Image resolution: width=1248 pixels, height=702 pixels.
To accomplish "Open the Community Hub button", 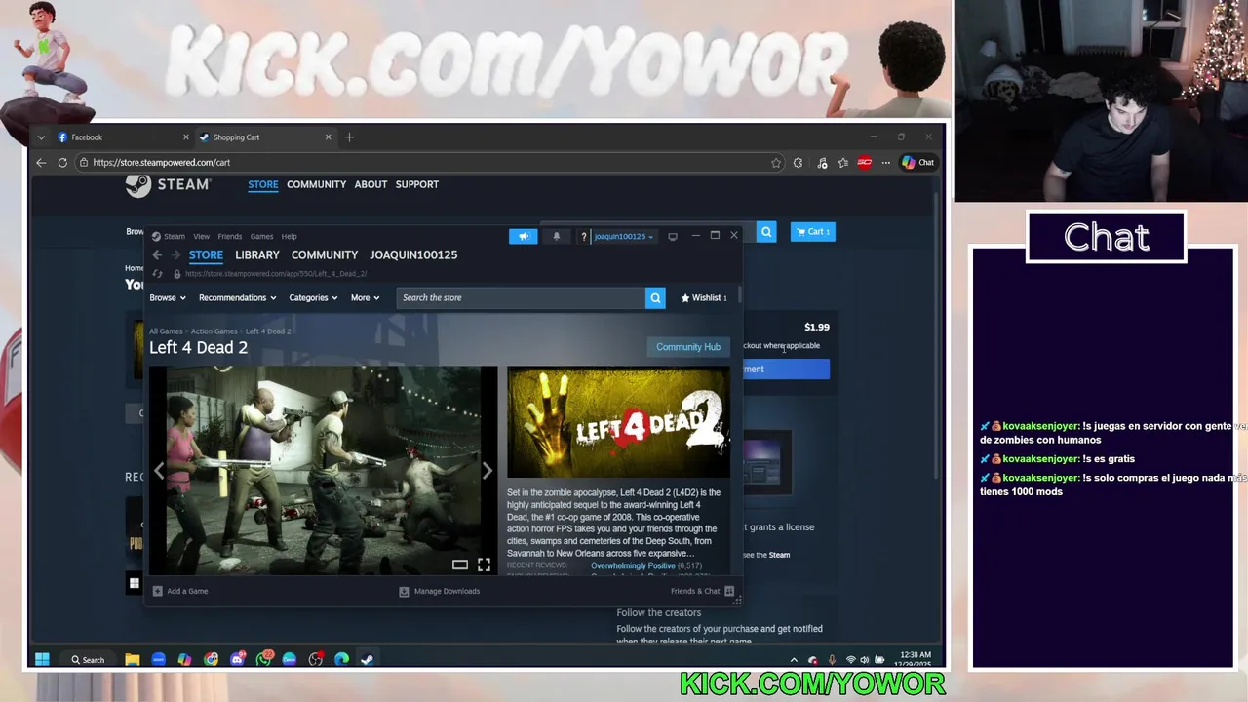I will point(688,347).
